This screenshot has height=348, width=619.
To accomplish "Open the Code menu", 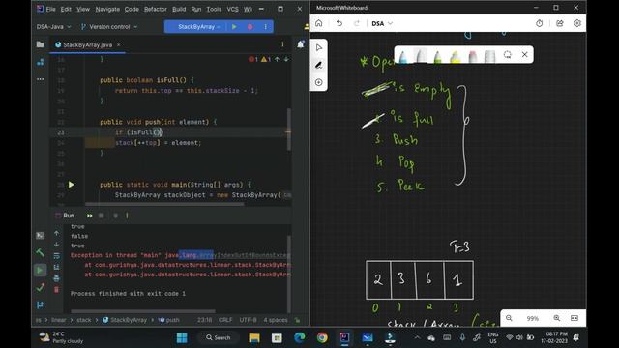I will pyautogui.click(x=132, y=9).
